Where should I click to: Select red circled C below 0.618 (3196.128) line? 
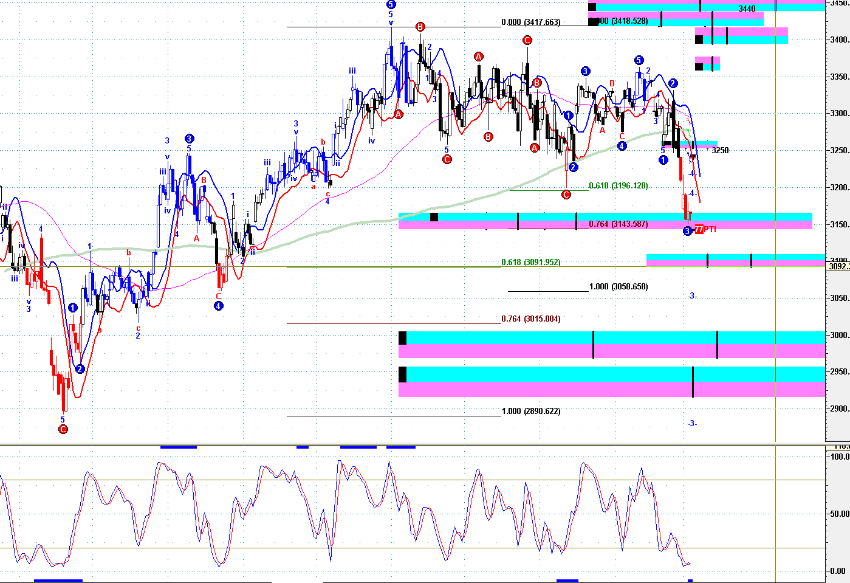point(566,195)
